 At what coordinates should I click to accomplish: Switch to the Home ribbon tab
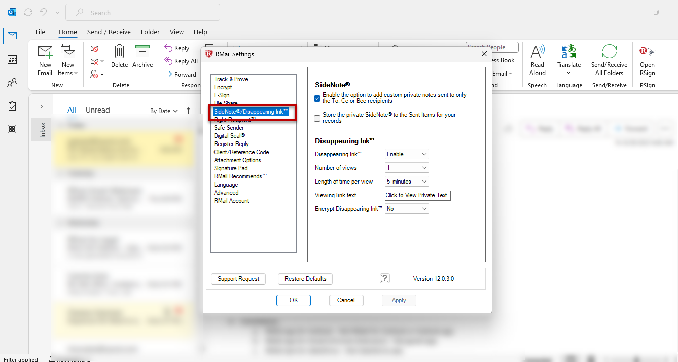(68, 32)
